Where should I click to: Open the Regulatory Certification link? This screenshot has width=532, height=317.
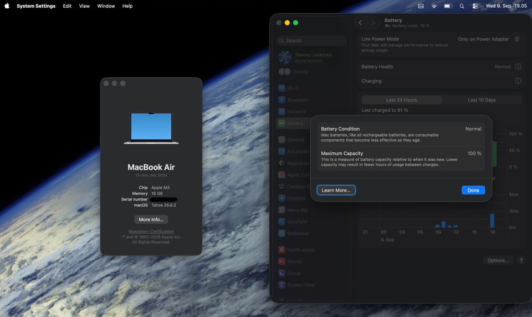151,232
